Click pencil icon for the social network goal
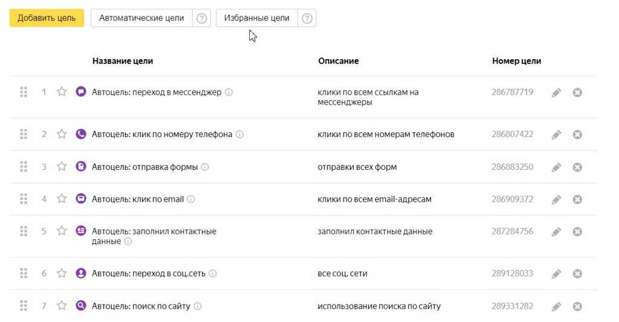The image size is (619, 322). click(x=556, y=274)
